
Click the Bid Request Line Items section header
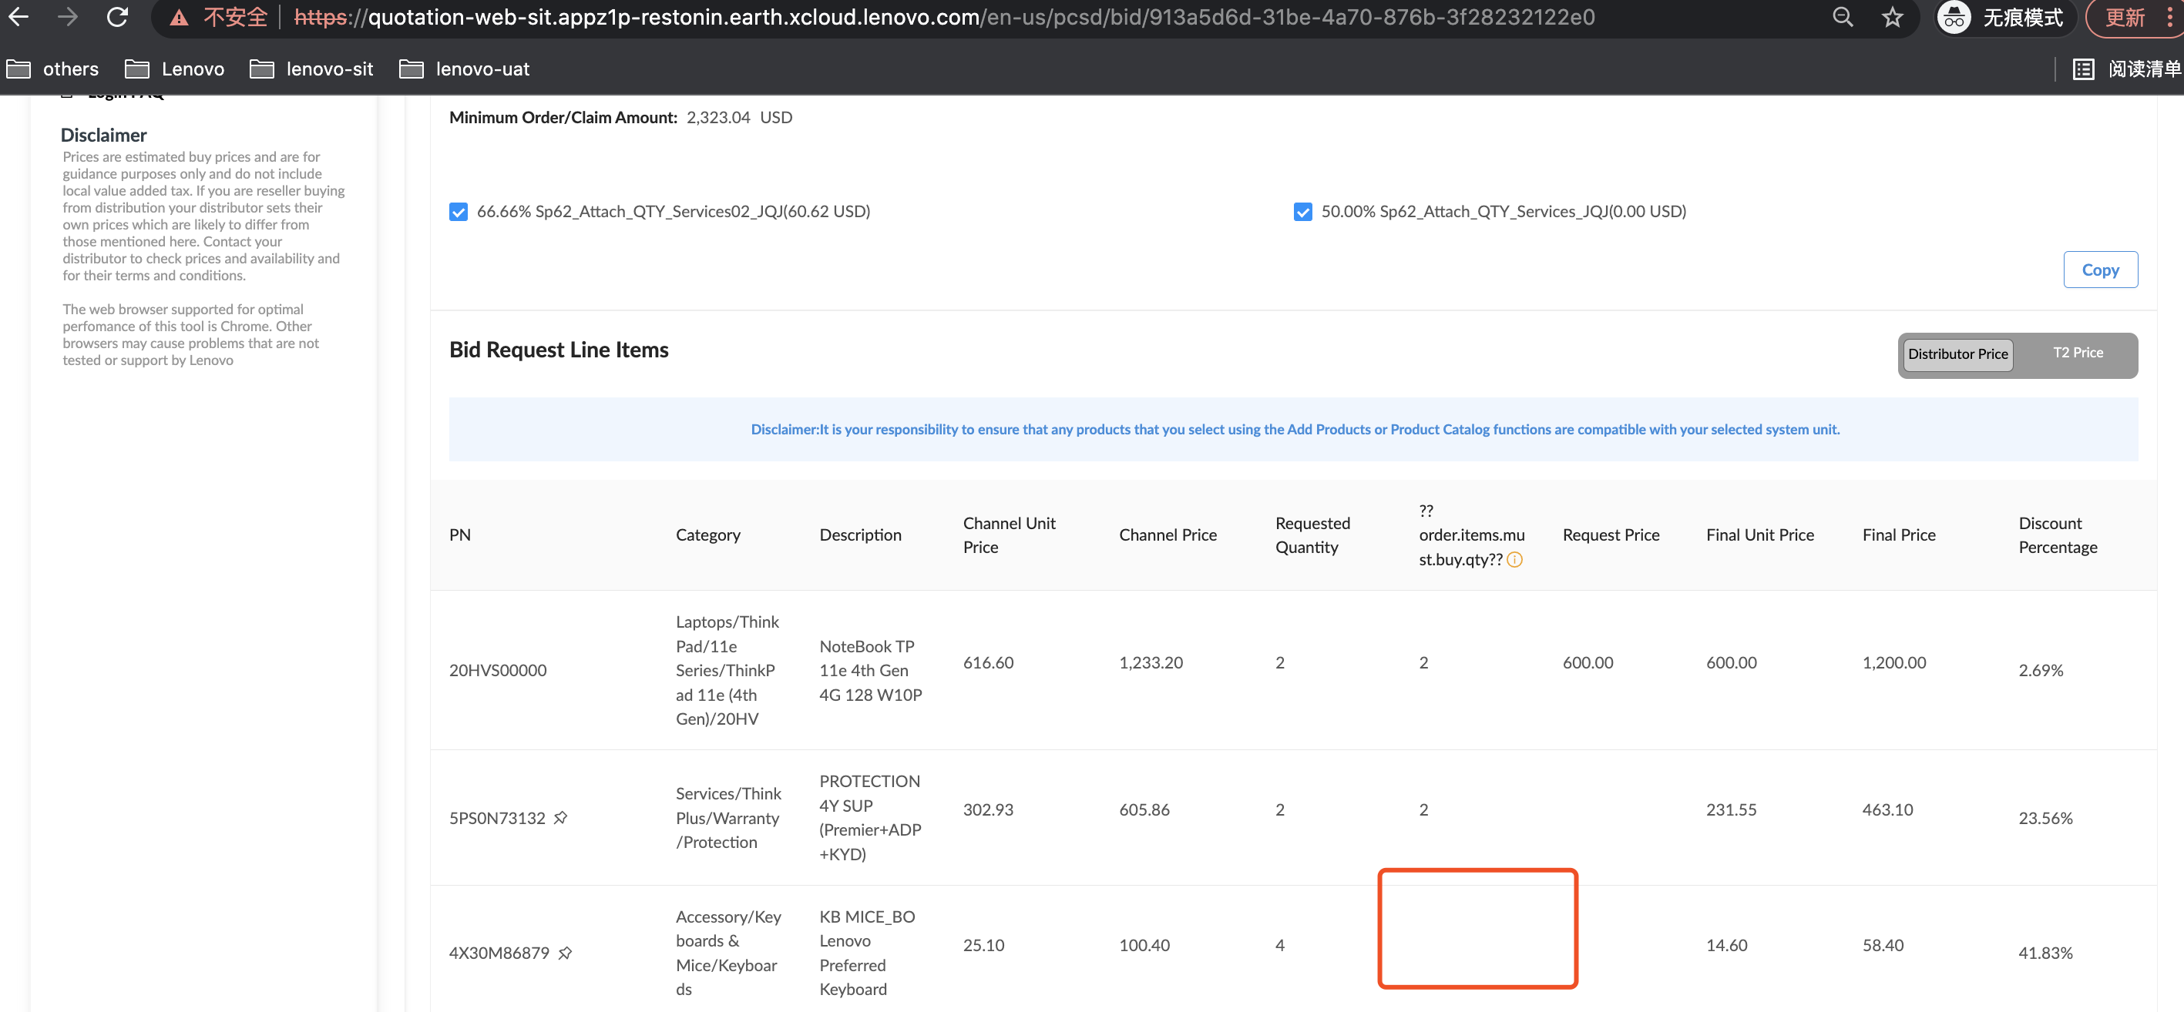pos(559,350)
